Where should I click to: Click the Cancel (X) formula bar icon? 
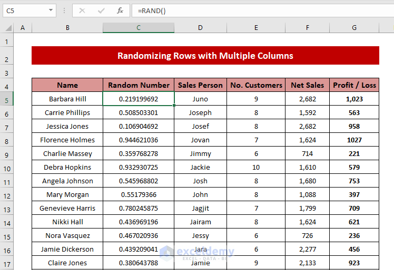82,11
